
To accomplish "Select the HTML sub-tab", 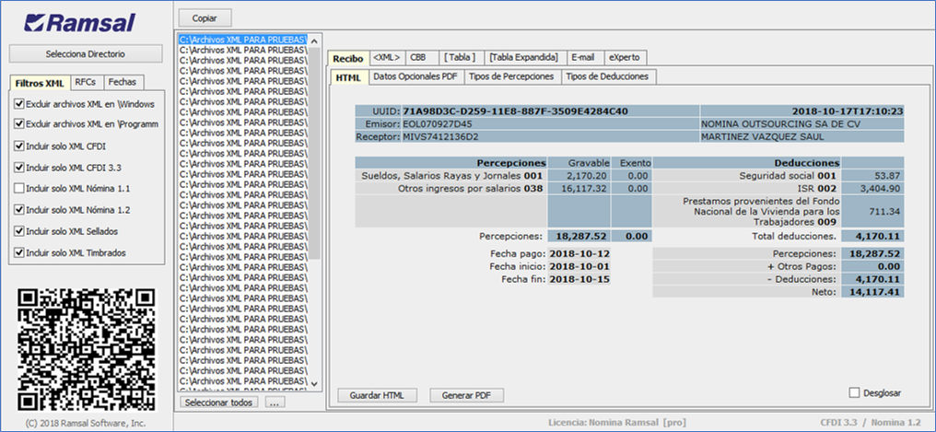I will pyautogui.click(x=348, y=77).
